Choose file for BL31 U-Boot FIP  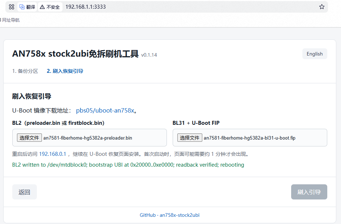point(190,138)
